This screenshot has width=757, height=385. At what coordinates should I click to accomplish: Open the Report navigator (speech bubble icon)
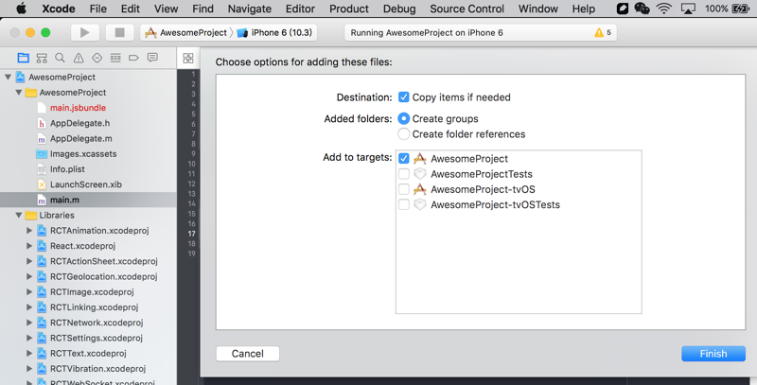coord(152,58)
